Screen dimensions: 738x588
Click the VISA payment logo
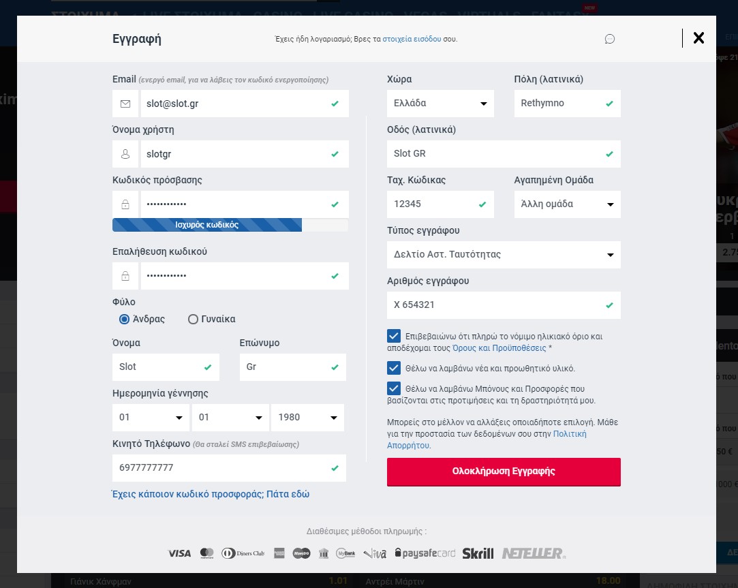(x=179, y=553)
